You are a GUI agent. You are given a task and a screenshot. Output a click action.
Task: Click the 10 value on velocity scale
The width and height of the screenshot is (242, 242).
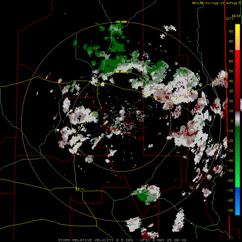231,111
